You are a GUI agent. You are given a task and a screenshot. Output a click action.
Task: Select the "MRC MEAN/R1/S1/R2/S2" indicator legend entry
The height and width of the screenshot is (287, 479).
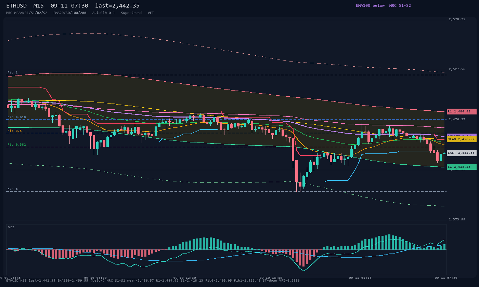(27, 13)
